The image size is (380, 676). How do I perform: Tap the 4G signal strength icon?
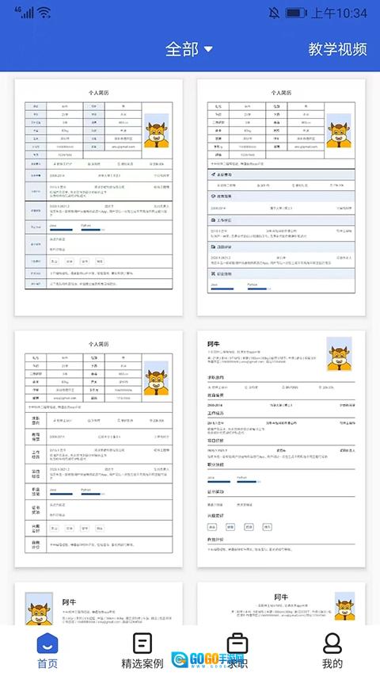click(24, 12)
